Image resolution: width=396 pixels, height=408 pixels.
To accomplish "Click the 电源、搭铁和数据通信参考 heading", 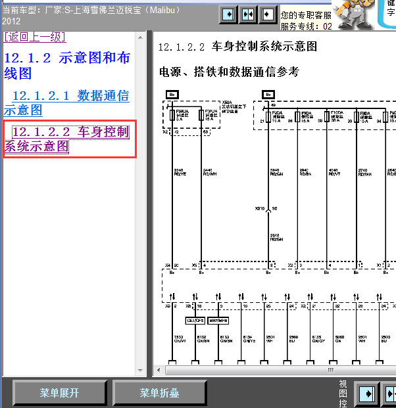I will coord(230,72).
